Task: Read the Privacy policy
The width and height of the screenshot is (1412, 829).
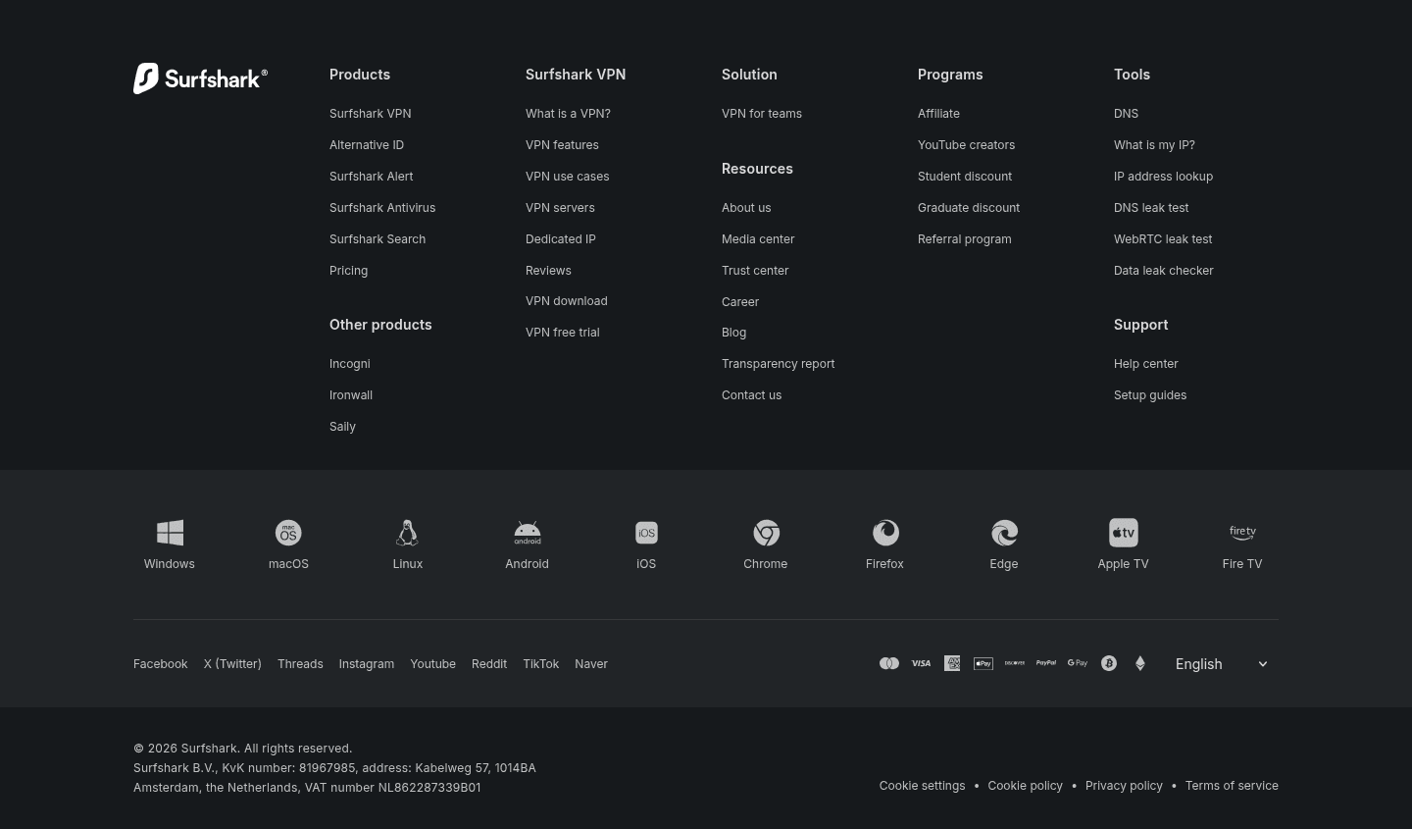Action: 1124,786
